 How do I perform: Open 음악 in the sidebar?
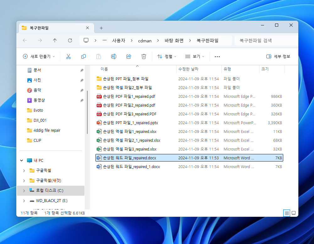[x=37, y=90]
